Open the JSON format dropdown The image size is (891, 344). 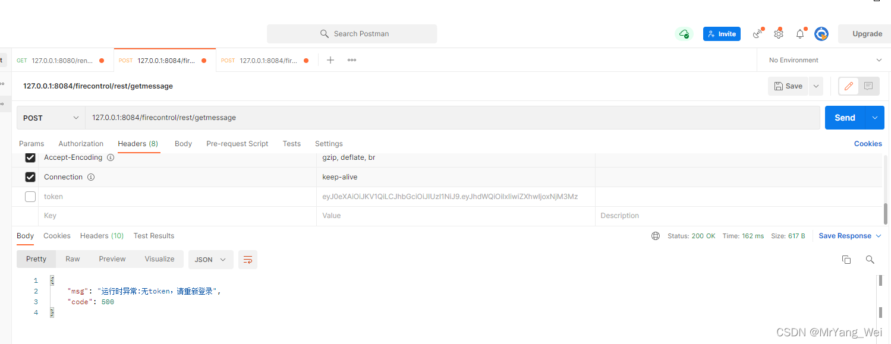pos(211,260)
